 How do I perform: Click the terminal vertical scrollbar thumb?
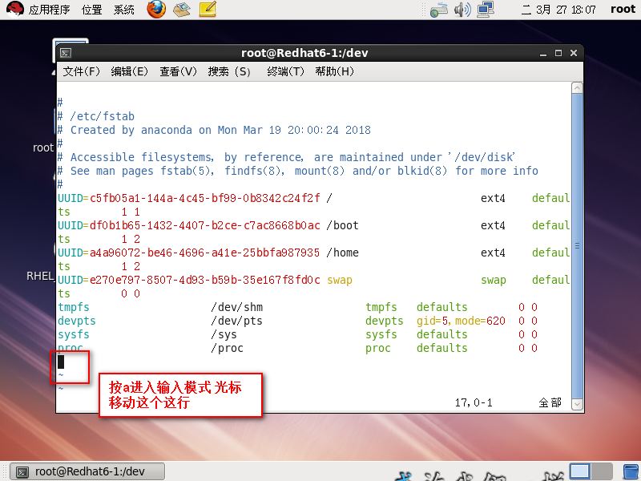coord(577,246)
